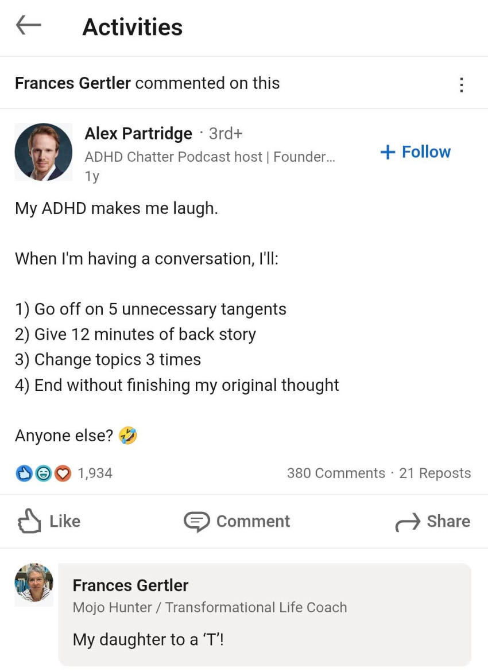Click Frances Gertler's name in comment
Screen dimensions: 488x672
point(130,585)
